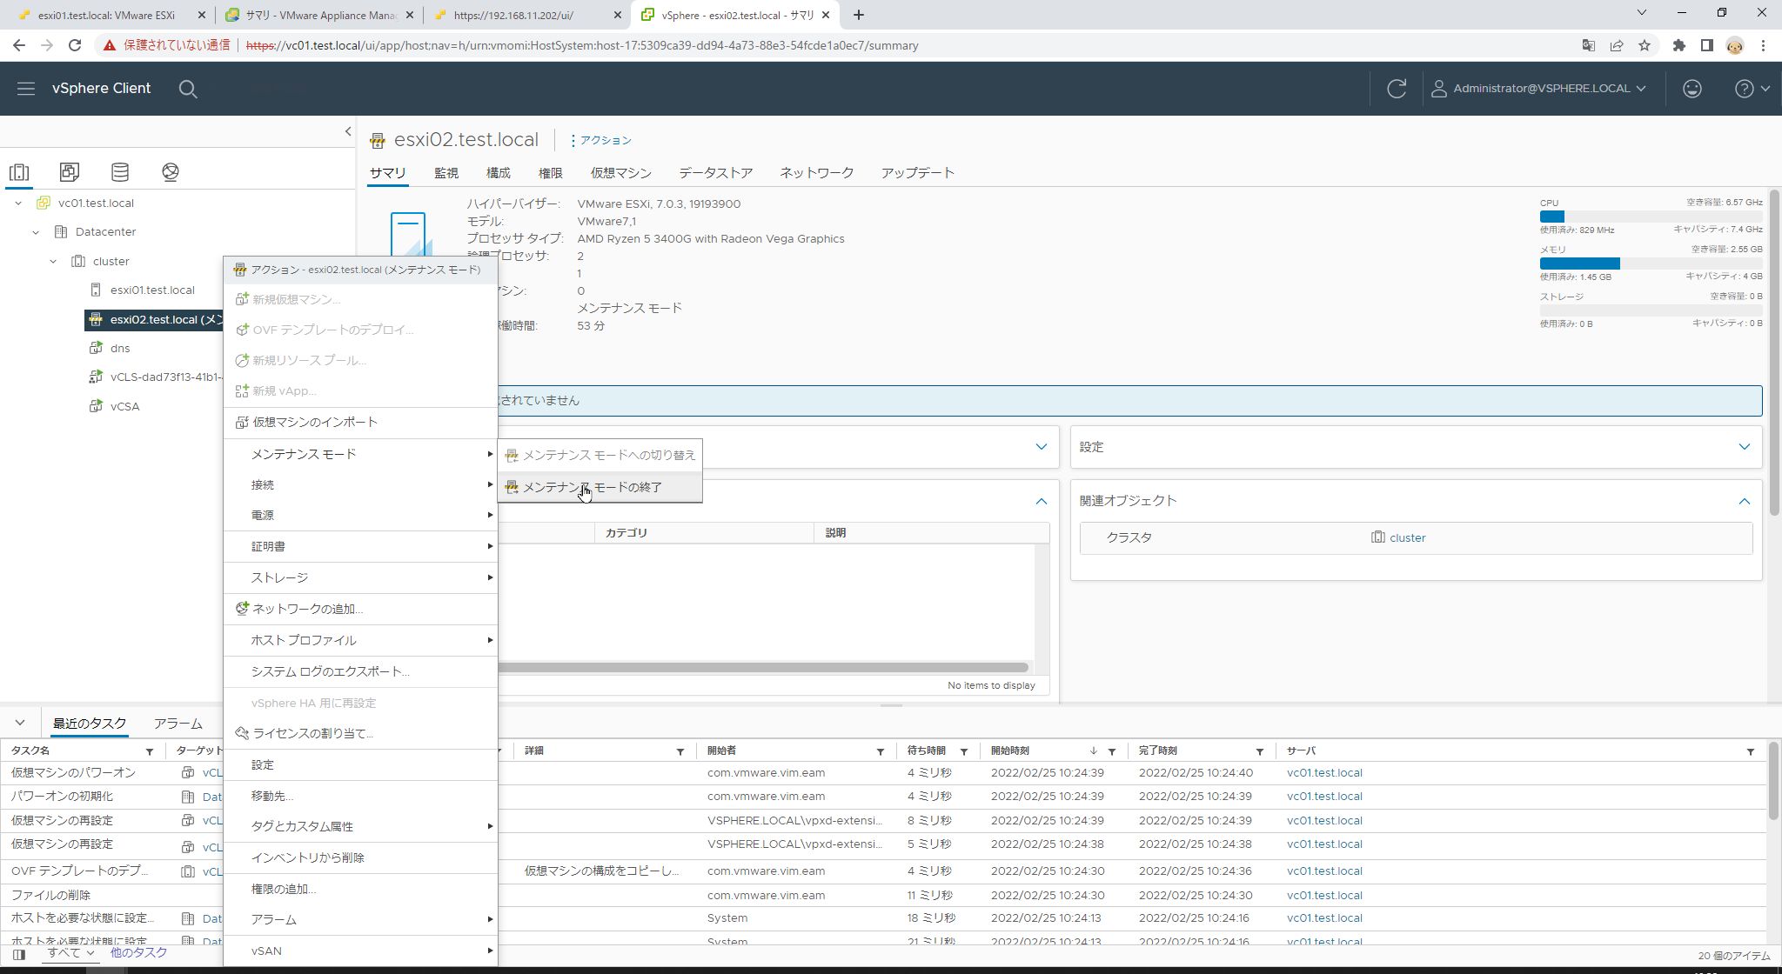Open タグとカスタム属性 submenu
Screen dimensions: 1782x974
360,826
